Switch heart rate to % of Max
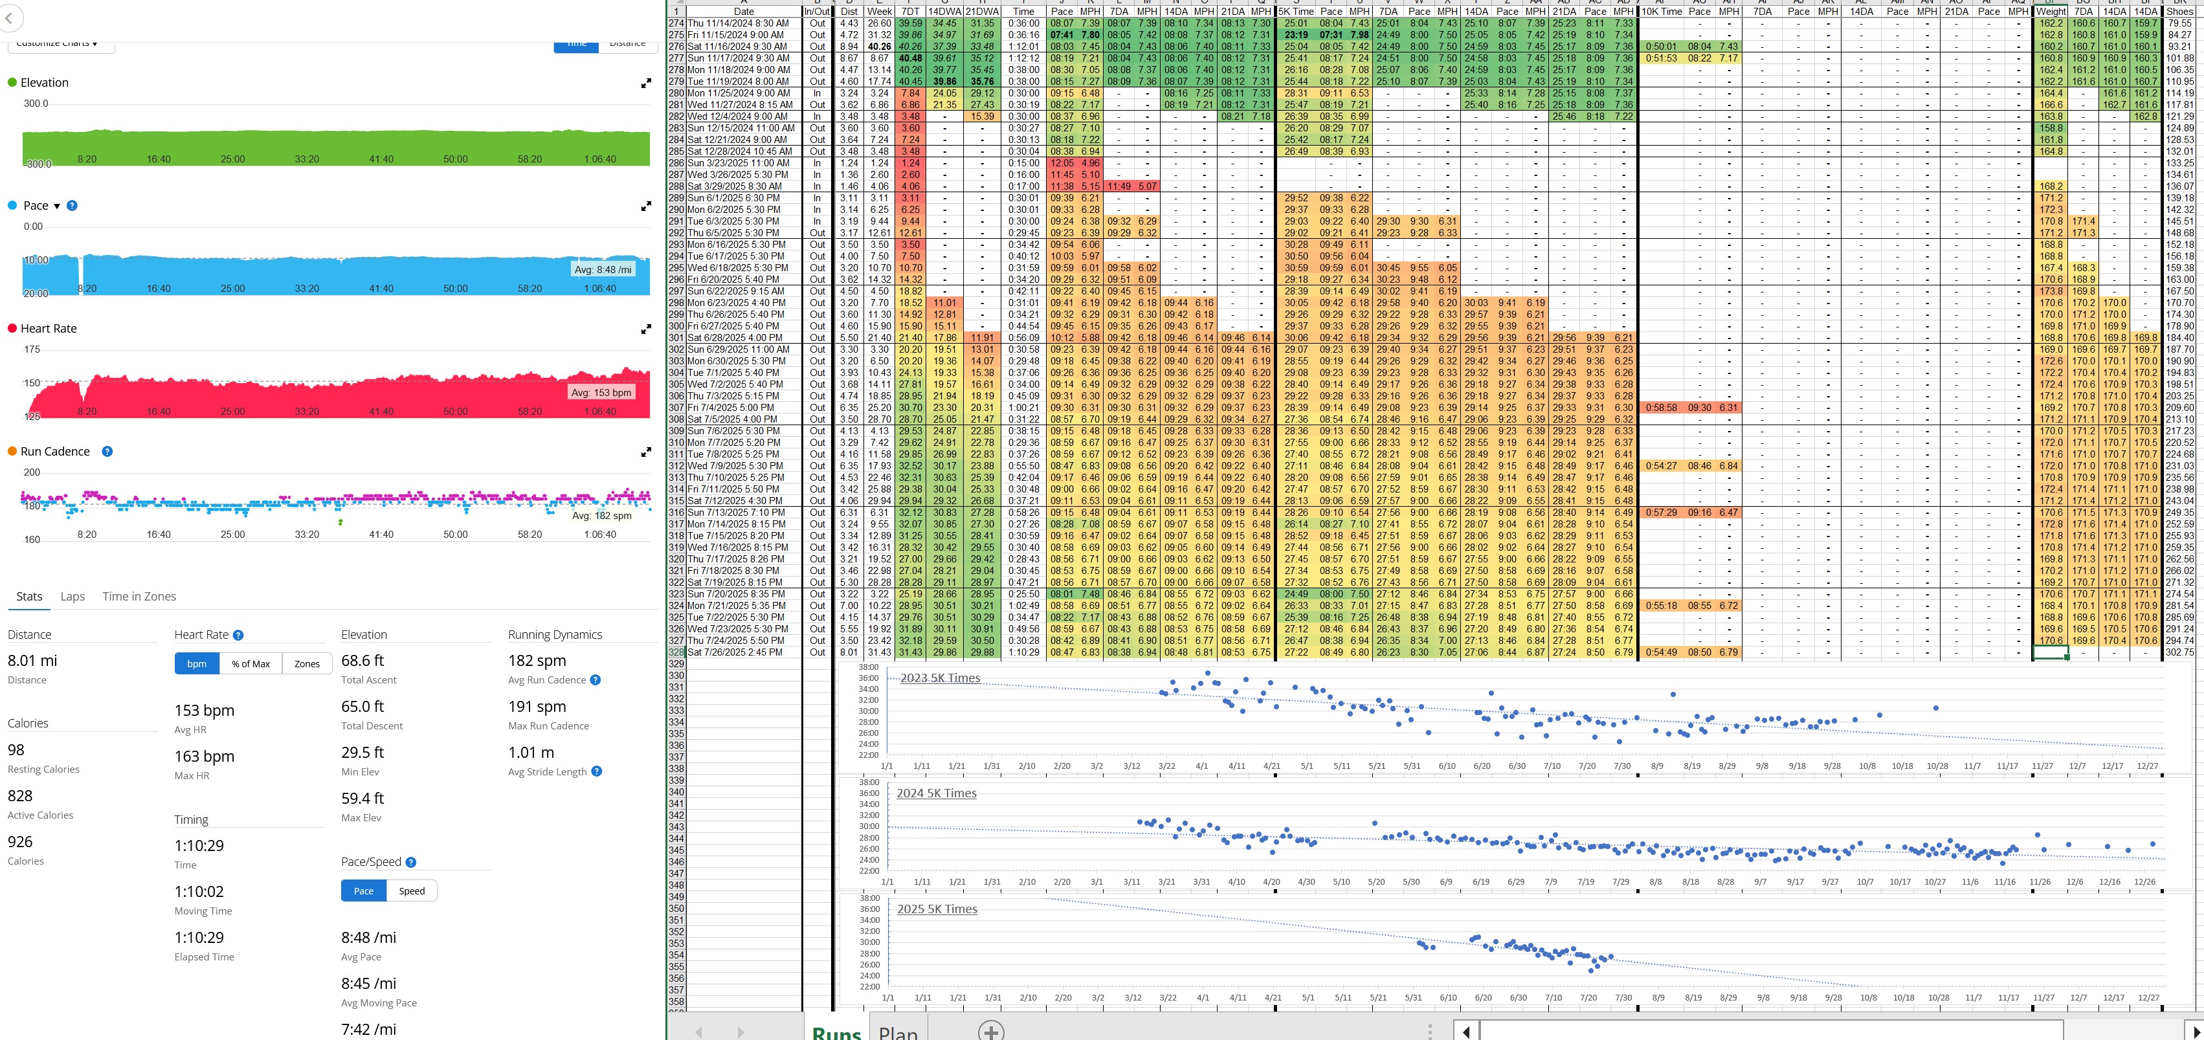Screen dimensions: 2204x1040 [x=250, y=664]
